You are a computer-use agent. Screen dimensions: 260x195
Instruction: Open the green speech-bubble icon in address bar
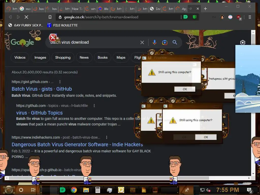[x=186, y=17]
